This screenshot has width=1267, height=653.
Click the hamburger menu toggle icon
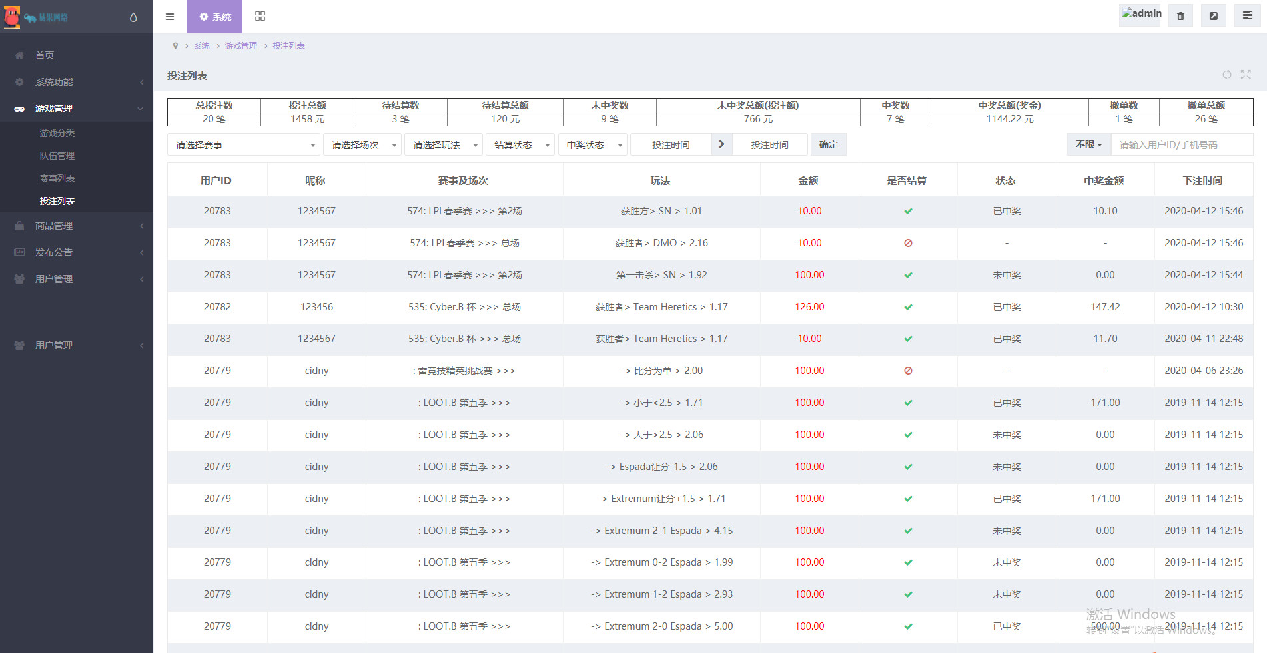pyautogui.click(x=170, y=17)
